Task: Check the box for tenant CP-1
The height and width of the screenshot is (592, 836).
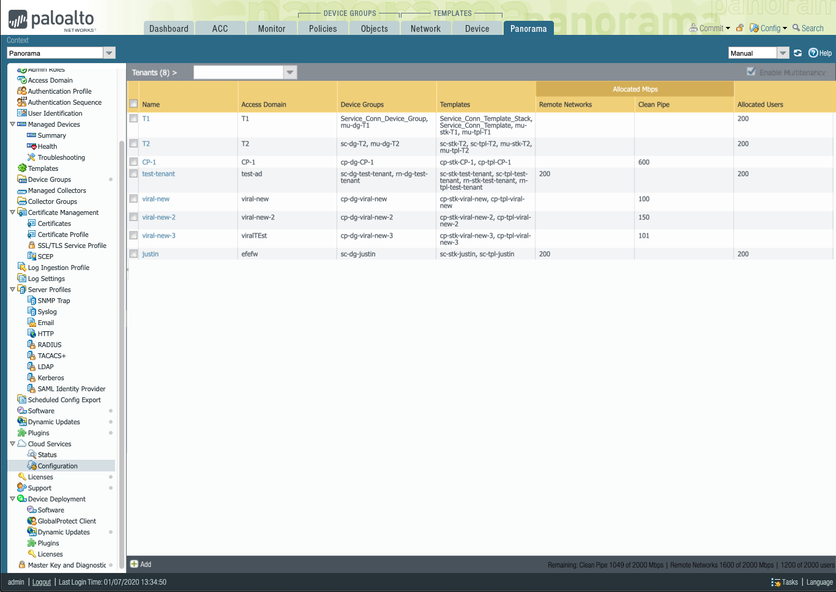Action: [x=133, y=162]
